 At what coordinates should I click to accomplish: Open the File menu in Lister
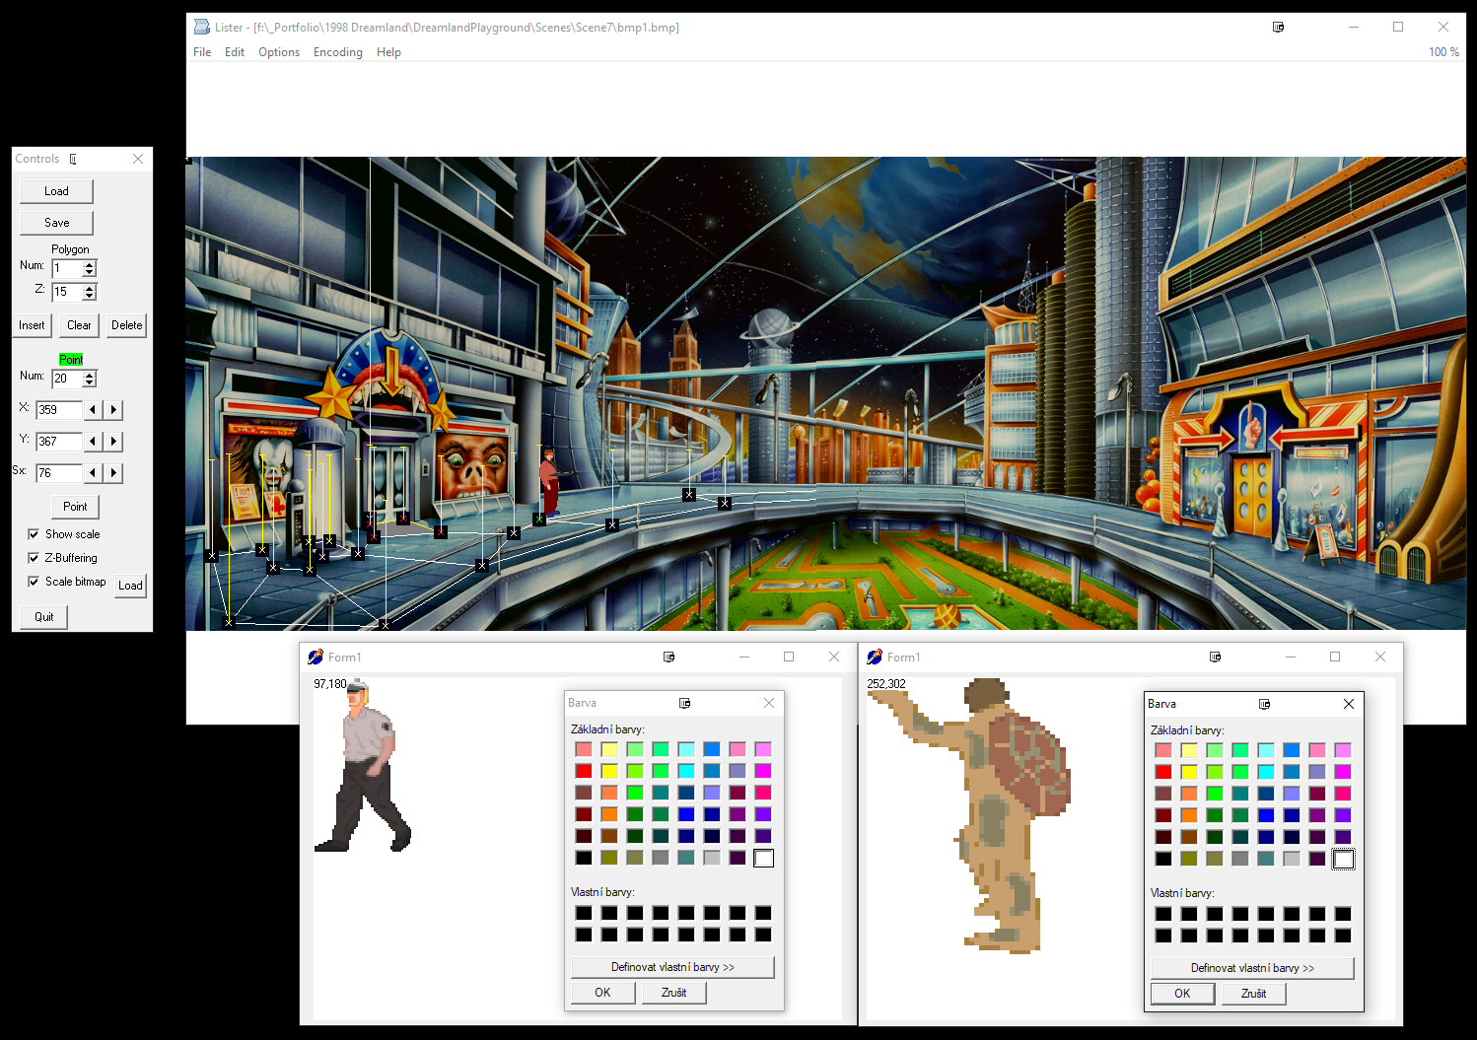202,52
